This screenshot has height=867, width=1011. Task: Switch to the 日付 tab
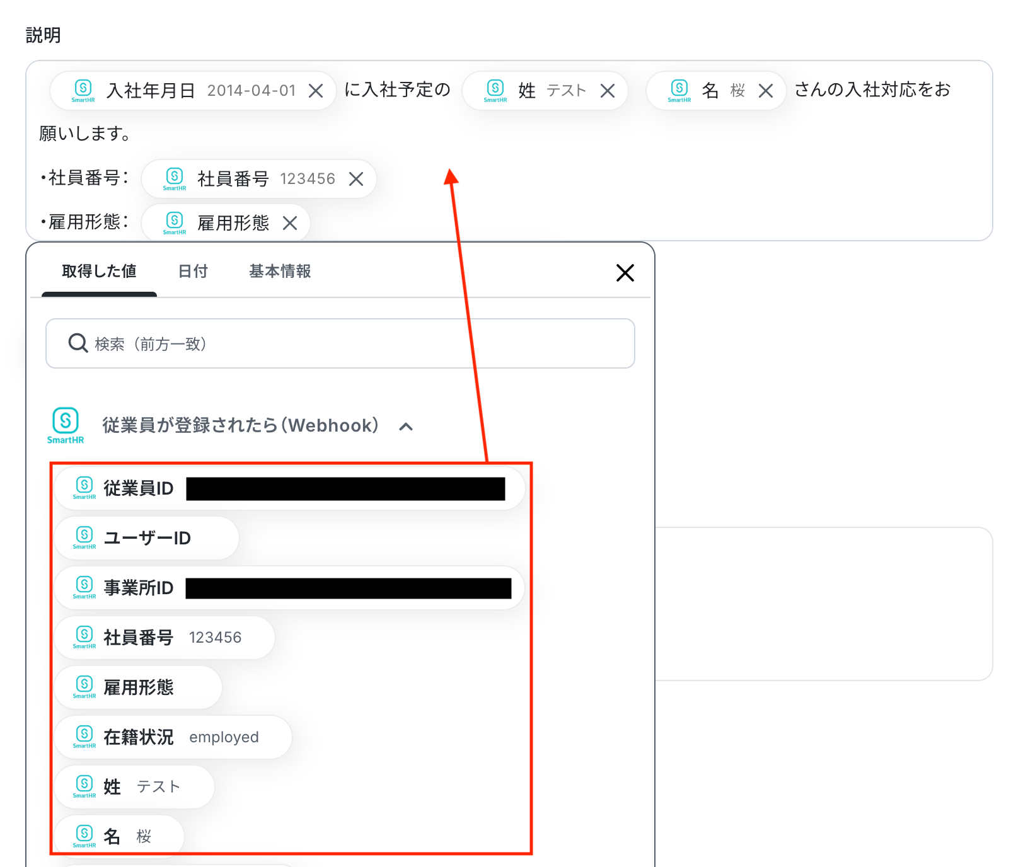click(x=193, y=272)
